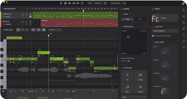Enable the Use relaxed consonants checkbox
Image resolution: width=187 pixels, height=99 pixels.
(153, 36)
